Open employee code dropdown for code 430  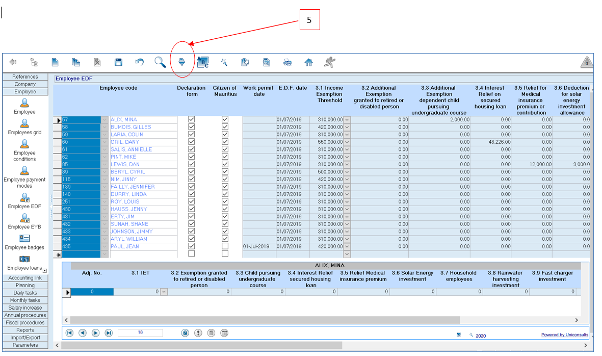[105, 209]
